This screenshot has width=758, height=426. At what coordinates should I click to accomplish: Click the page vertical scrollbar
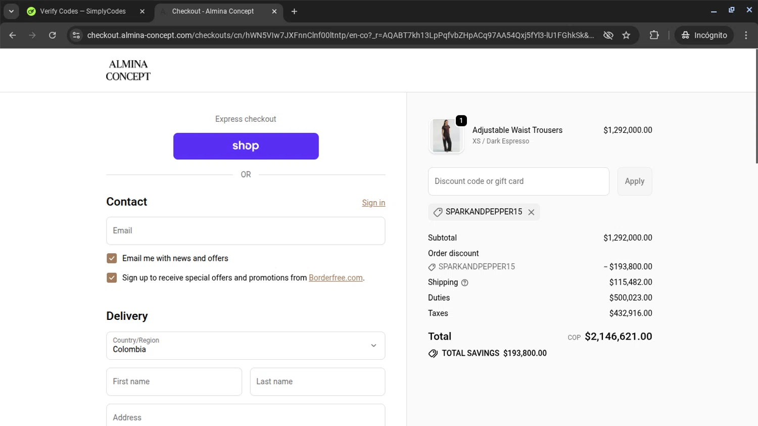click(x=756, y=106)
